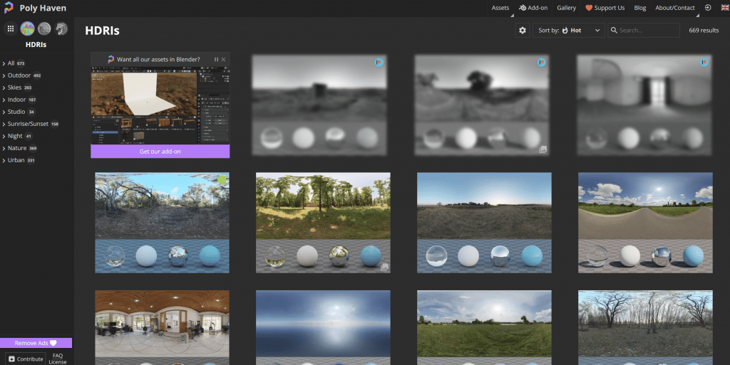
Task: Select the Textures sphere icon
Action: pyautogui.click(x=44, y=28)
